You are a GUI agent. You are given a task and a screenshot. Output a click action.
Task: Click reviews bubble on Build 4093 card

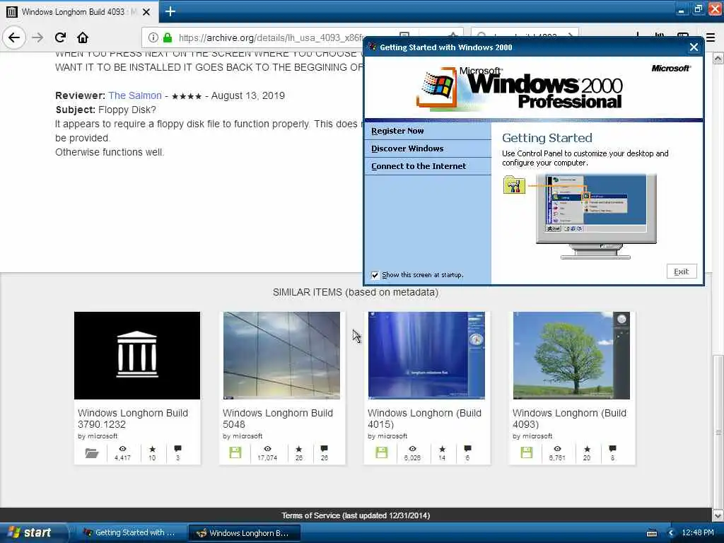(x=612, y=449)
